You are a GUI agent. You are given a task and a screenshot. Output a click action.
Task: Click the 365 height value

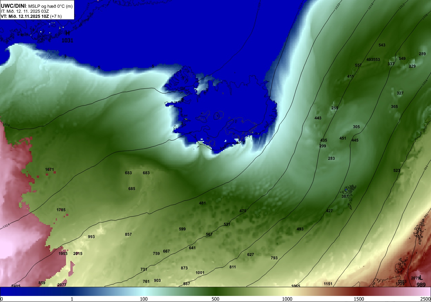394,107
